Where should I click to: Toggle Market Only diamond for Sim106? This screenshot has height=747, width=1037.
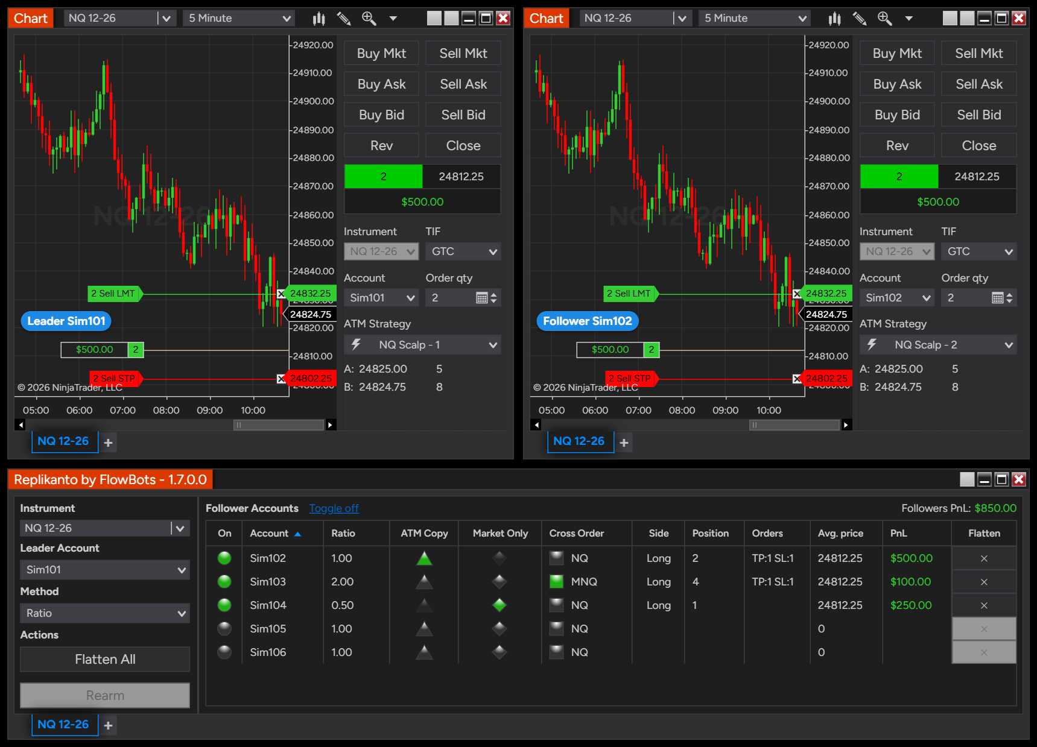pyautogui.click(x=499, y=652)
